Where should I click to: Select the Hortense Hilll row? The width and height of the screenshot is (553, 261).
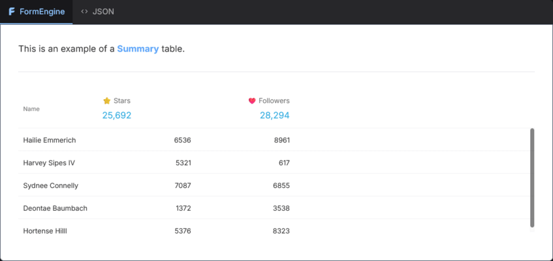(274, 230)
